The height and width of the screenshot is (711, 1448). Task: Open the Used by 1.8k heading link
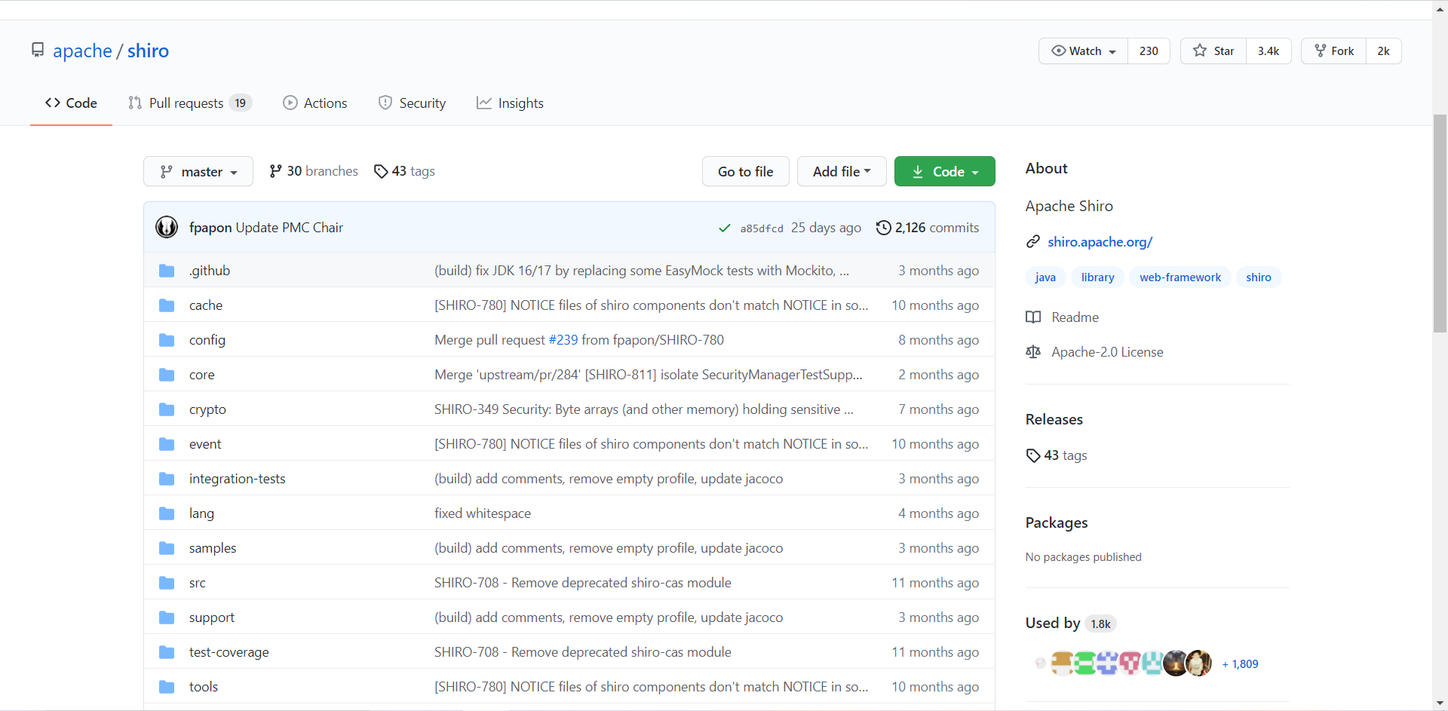[x=1071, y=623]
